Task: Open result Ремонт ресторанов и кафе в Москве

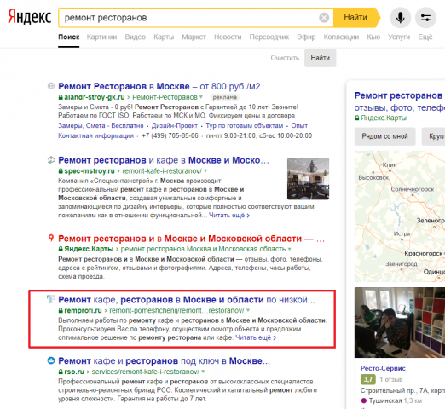Action: pyautogui.click(x=164, y=160)
